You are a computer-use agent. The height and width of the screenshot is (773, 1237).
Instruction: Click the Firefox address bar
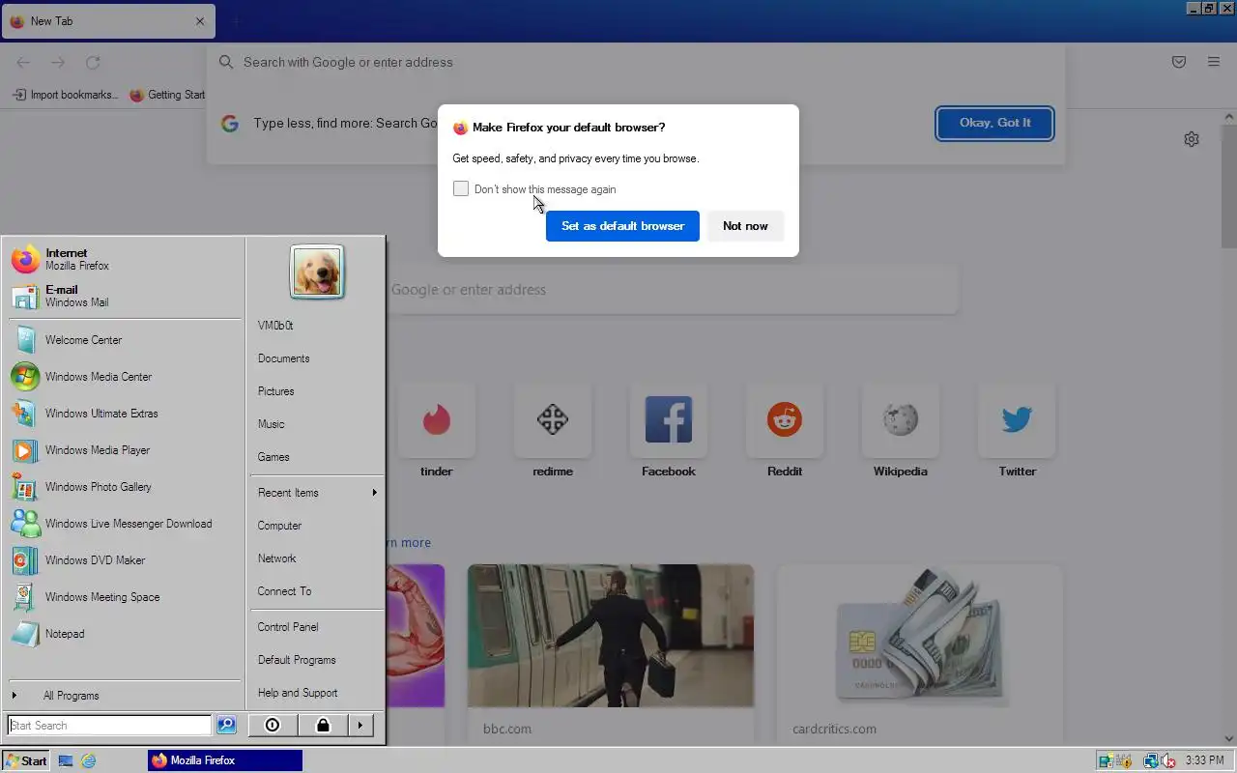(636, 62)
